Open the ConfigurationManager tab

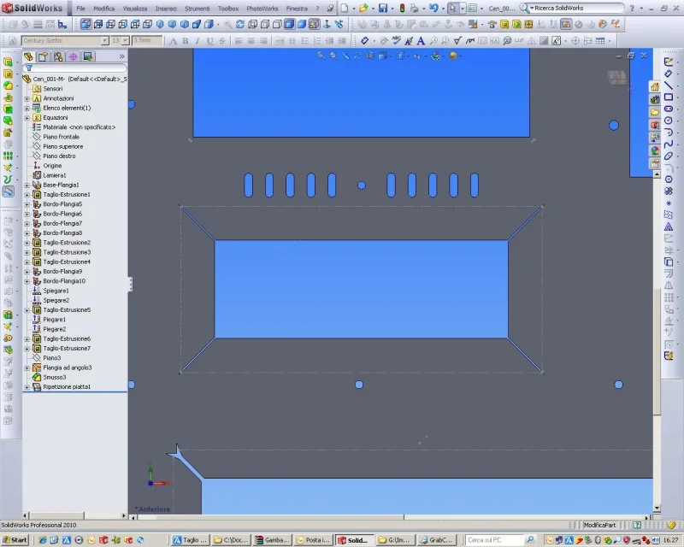pyautogui.click(x=58, y=56)
